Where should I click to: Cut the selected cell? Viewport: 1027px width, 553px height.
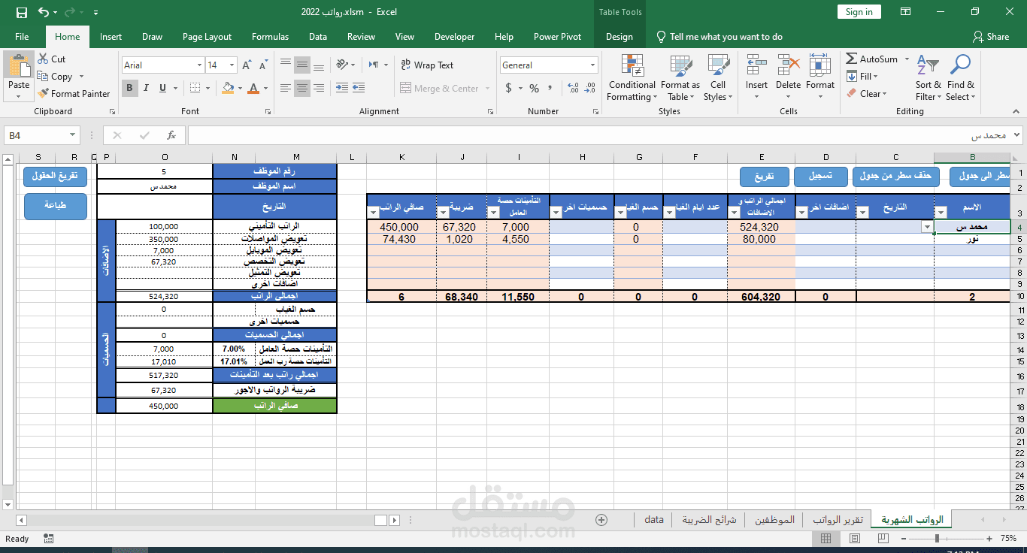[x=51, y=59]
